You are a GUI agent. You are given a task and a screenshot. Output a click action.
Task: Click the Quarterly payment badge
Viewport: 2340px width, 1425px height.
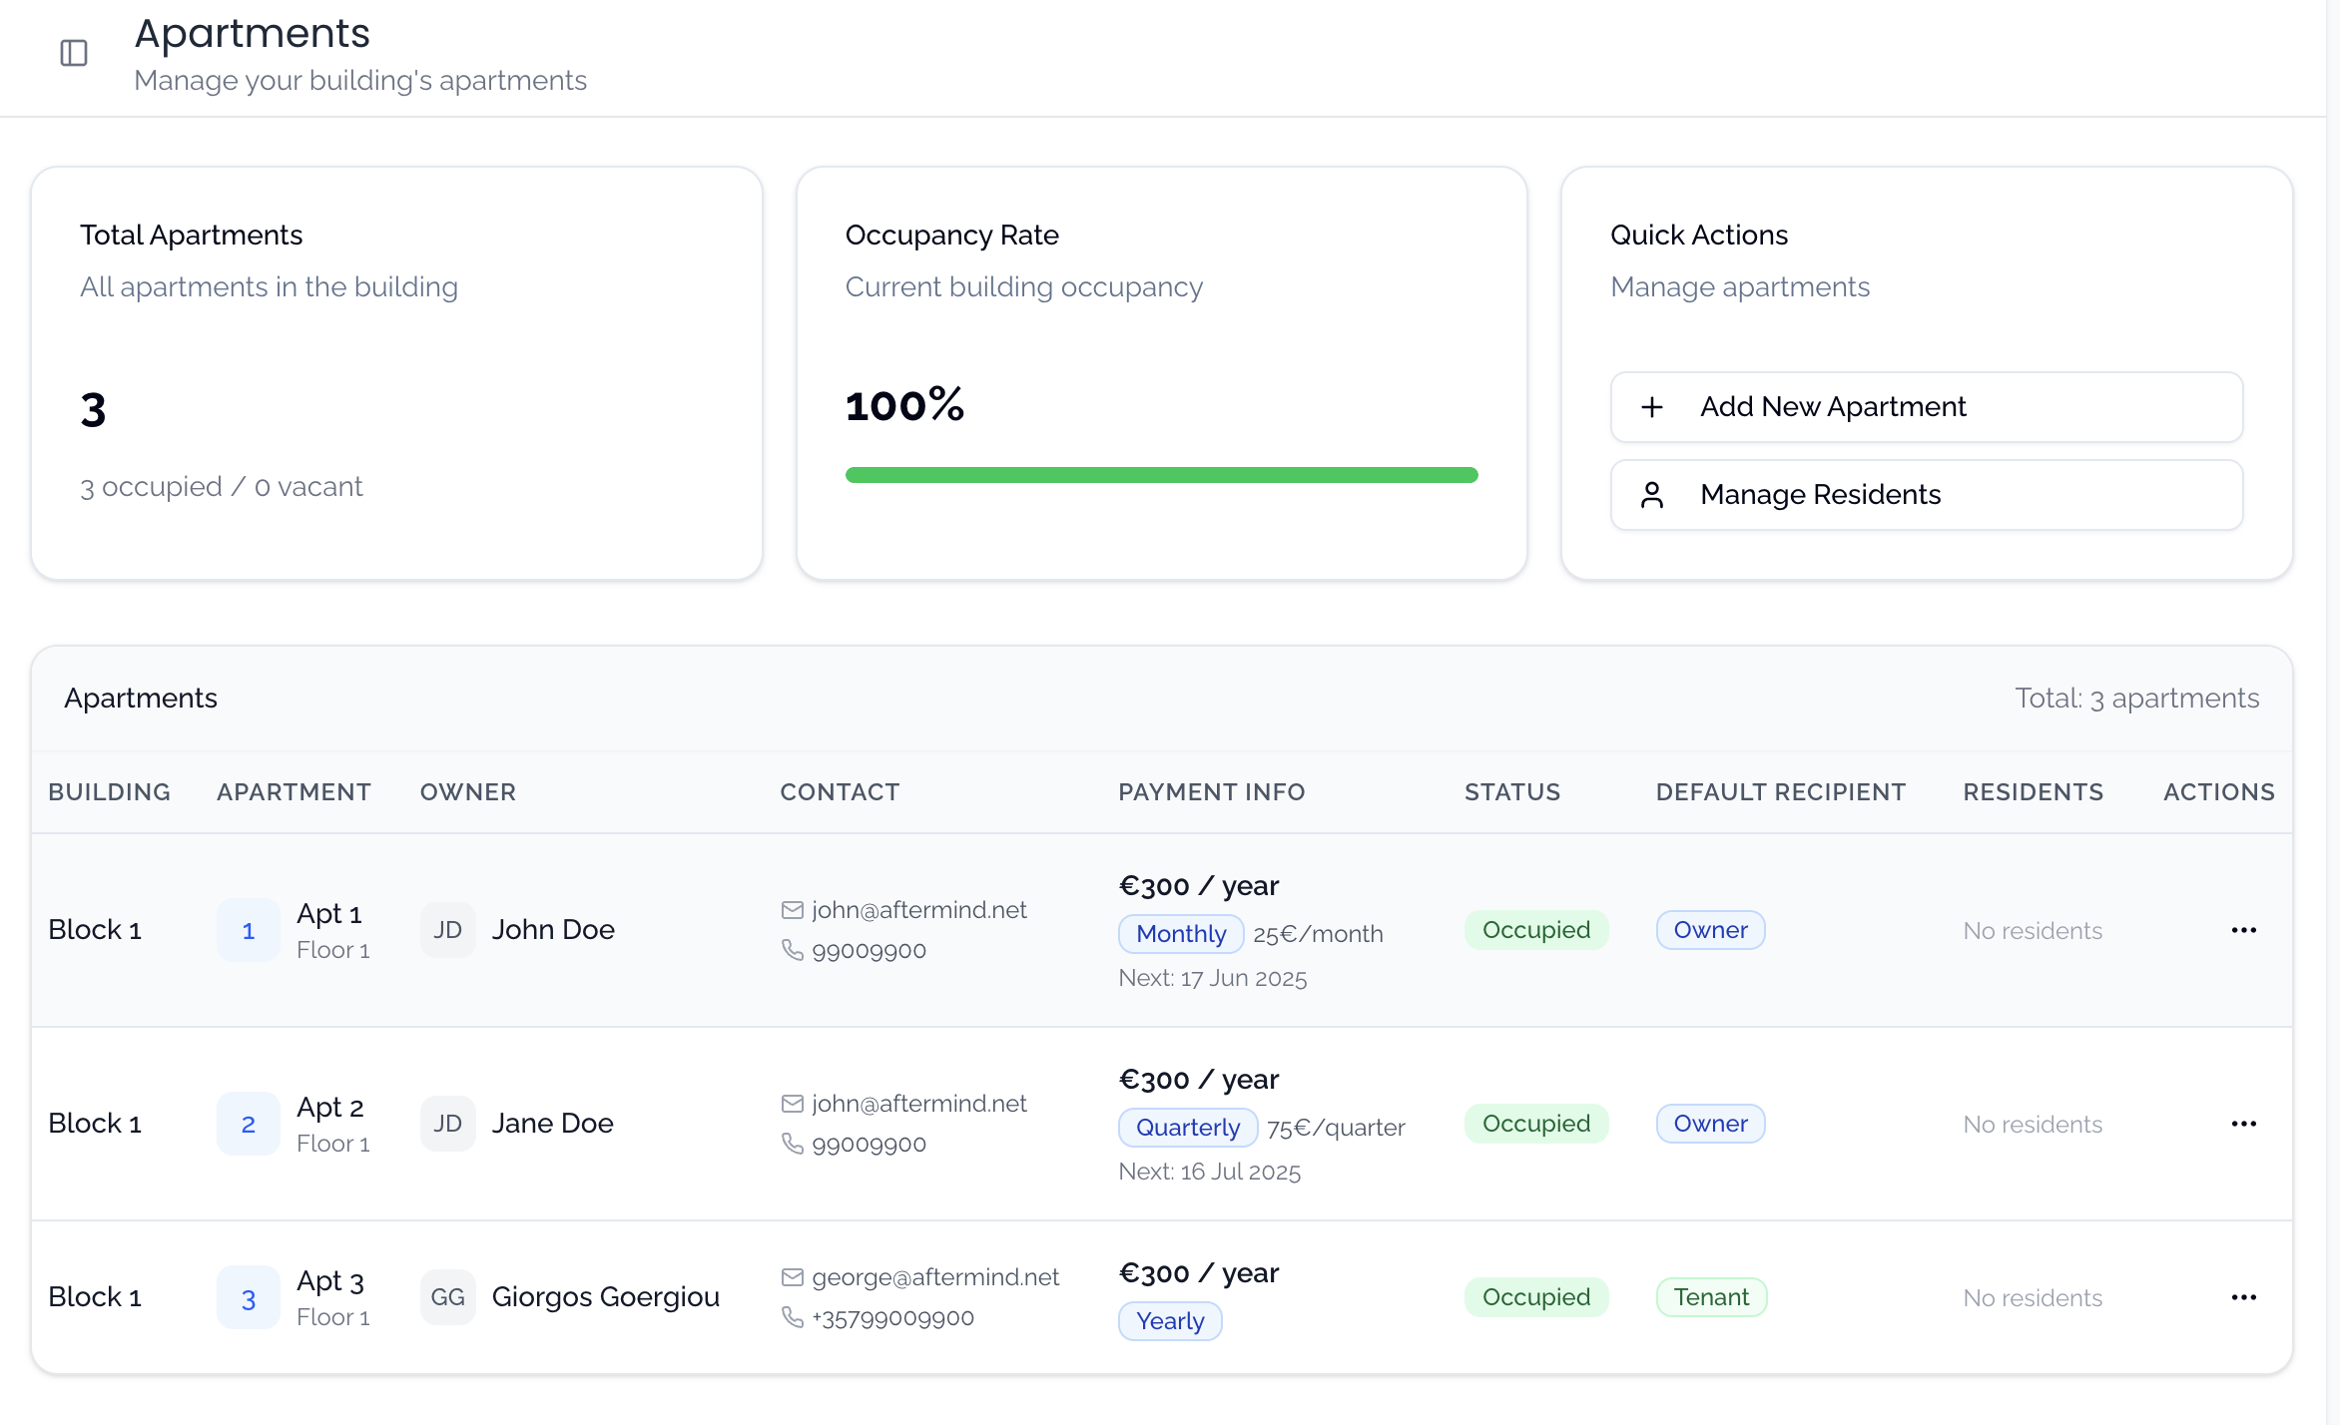coord(1187,1128)
